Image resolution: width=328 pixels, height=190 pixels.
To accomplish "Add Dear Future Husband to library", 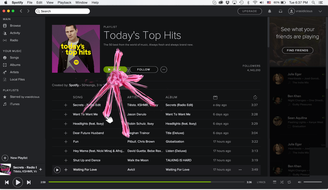I will click(x=66, y=133).
